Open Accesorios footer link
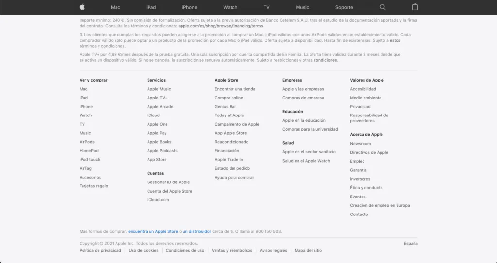 pyautogui.click(x=90, y=178)
